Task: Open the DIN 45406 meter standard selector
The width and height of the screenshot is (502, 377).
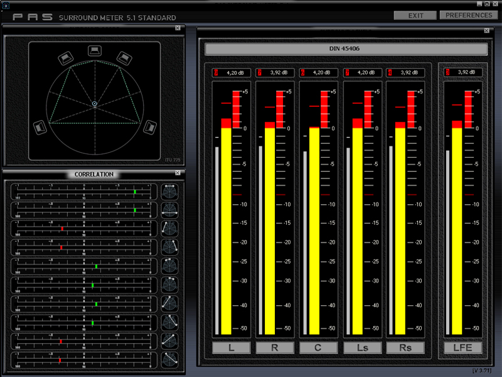Action: coord(346,49)
